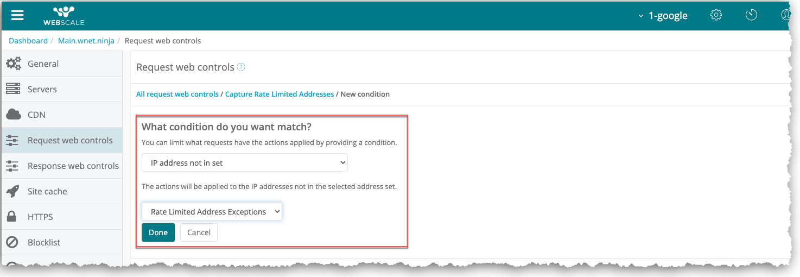Viewport: 800px width, 277px height.
Task: Click the clock history icon
Action: pyautogui.click(x=751, y=15)
